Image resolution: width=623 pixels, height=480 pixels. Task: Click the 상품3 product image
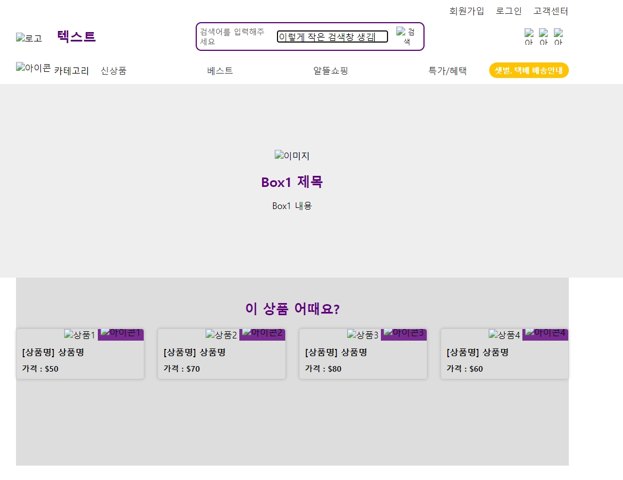click(x=363, y=335)
